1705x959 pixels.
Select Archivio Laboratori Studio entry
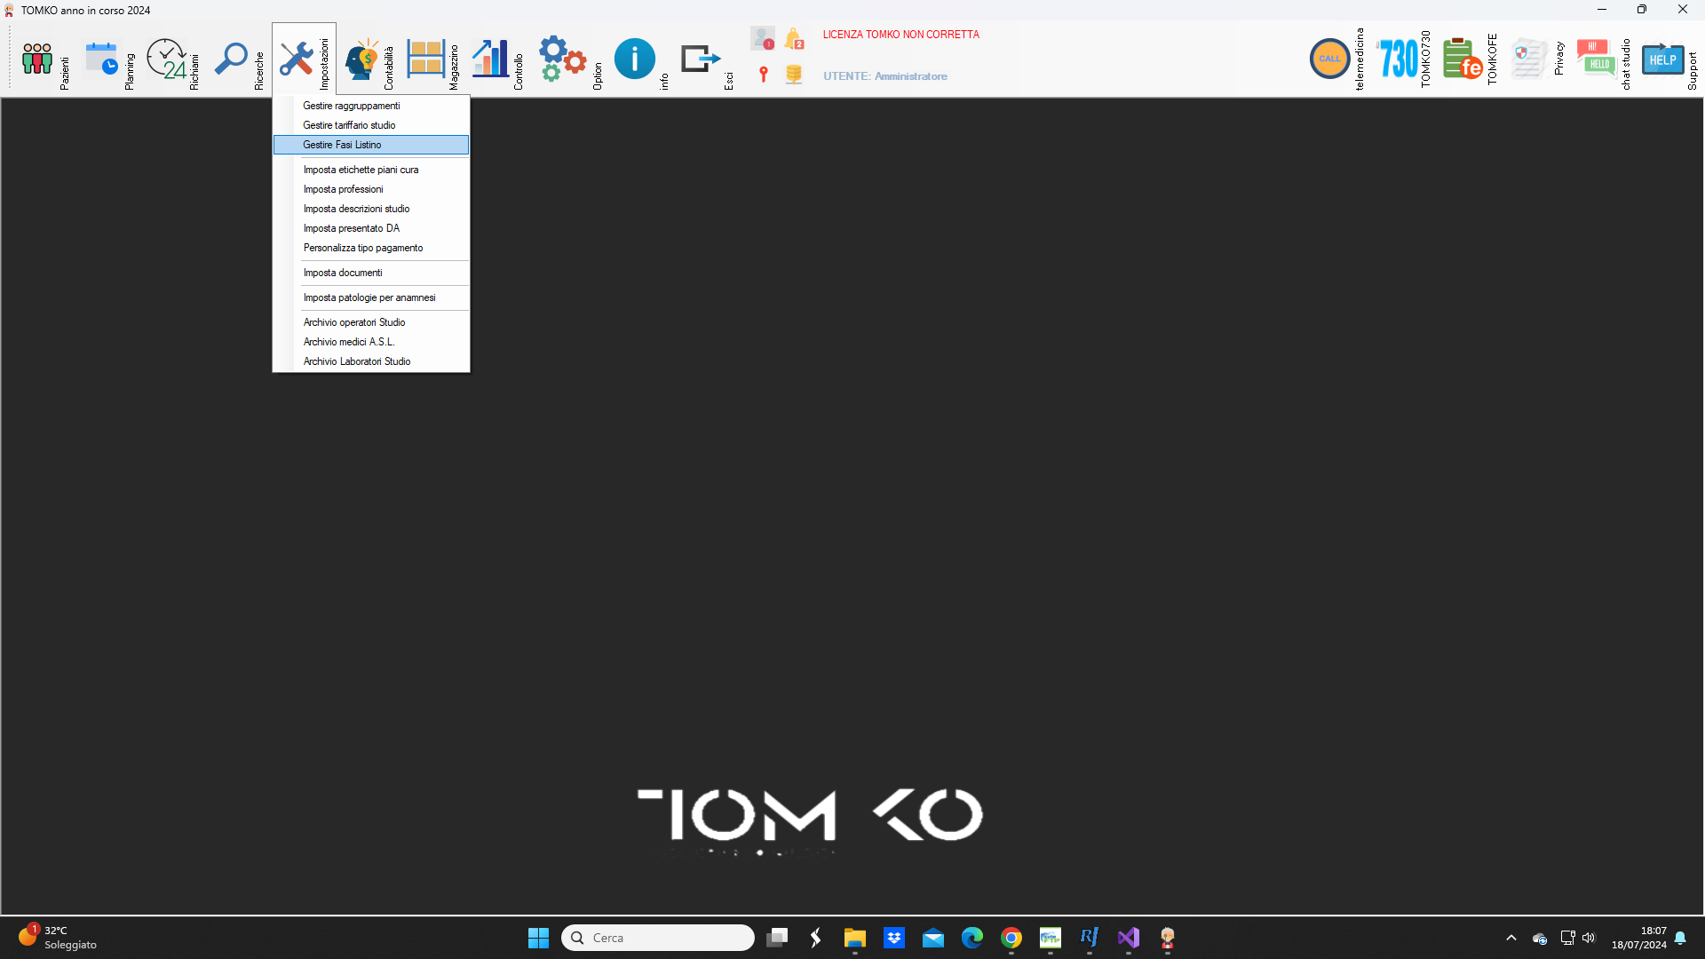[x=371, y=361]
